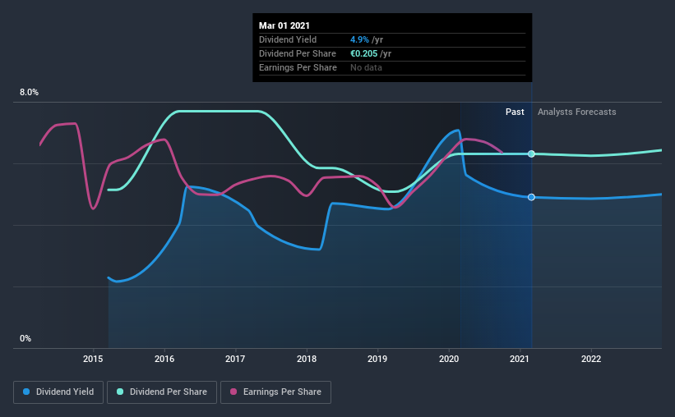
Task: Toggle the Earnings Per Share legend button
Action: tap(275, 392)
